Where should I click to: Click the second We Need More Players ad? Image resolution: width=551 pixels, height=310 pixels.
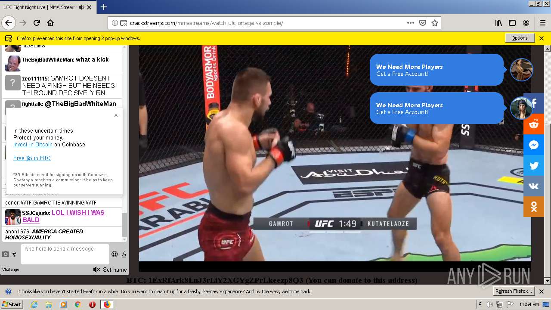[436, 108]
